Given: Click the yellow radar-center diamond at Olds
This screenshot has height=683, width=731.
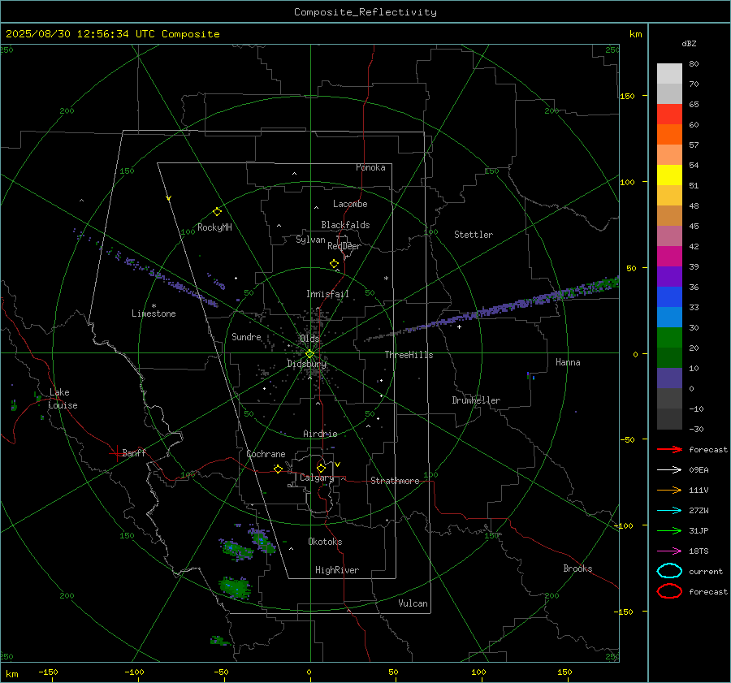Looking at the screenshot, I should pyautogui.click(x=309, y=354).
